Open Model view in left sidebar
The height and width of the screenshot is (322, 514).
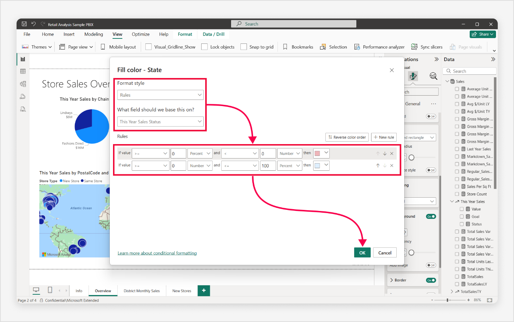(x=23, y=84)
